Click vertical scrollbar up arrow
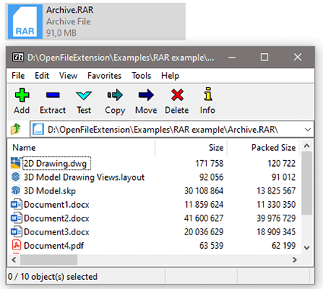Viewport: 323px width, 289px height. point(307,146)
